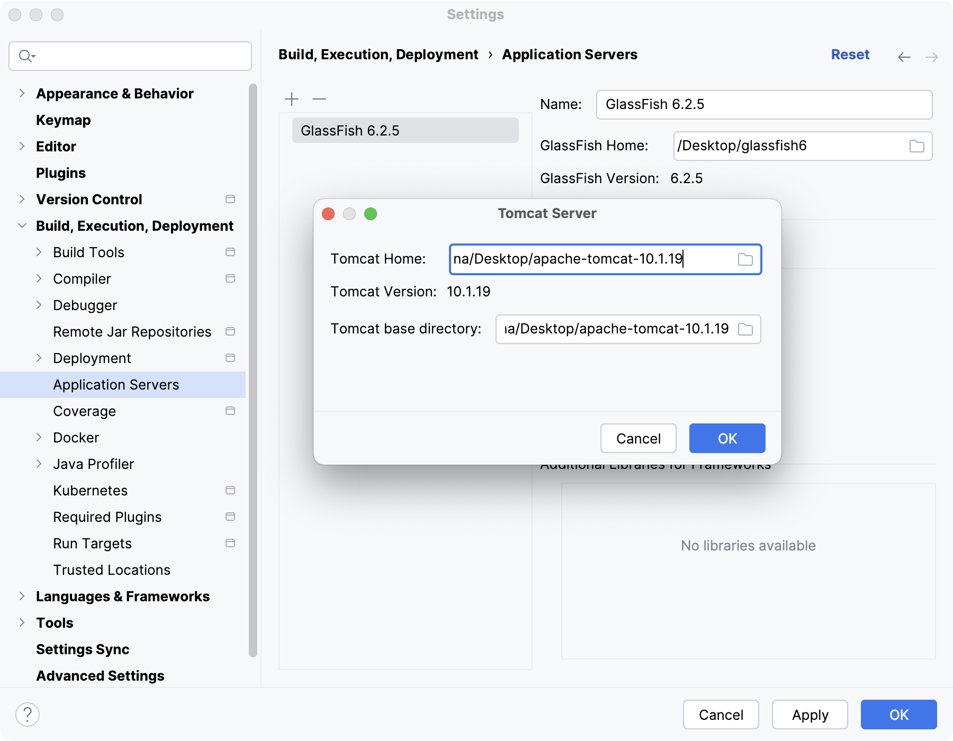
Task: Navigate back using left arrow
Action: tap(904, 57)
